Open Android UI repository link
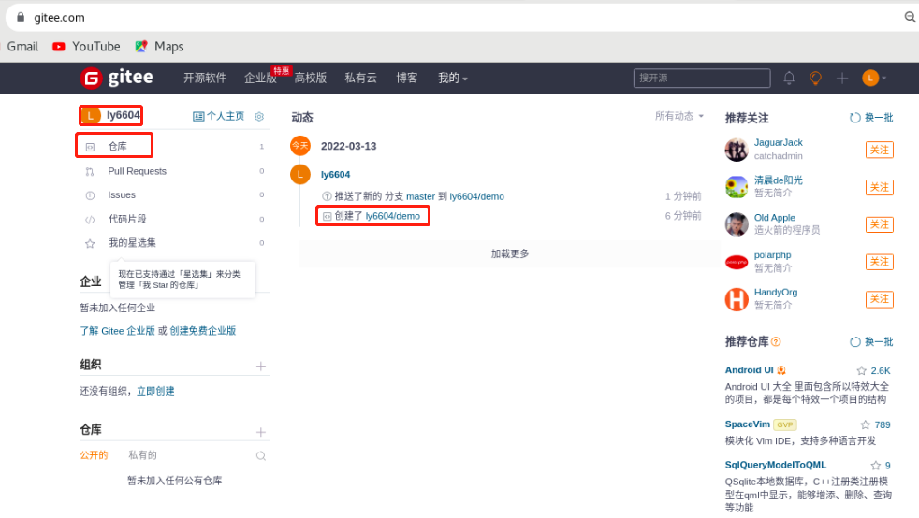 [749, 370]
